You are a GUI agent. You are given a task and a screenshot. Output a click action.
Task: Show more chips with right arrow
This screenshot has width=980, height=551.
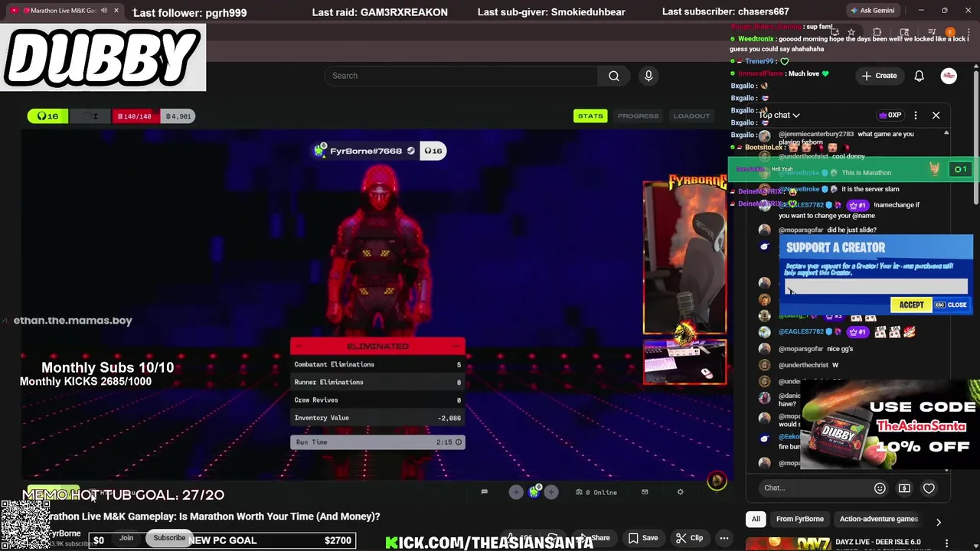(x=938, y=522)
